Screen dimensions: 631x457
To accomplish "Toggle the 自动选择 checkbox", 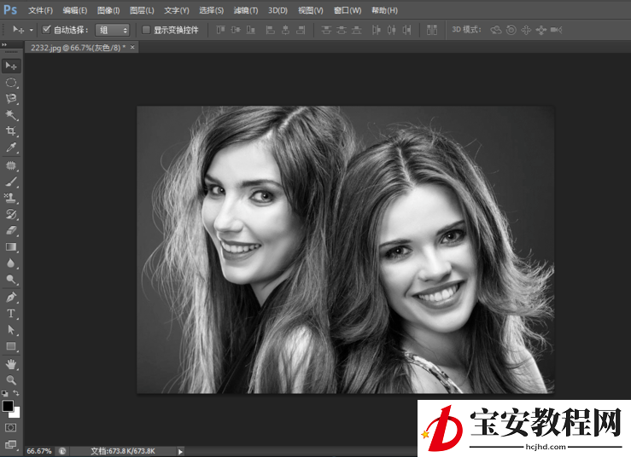I will point(46,29).
